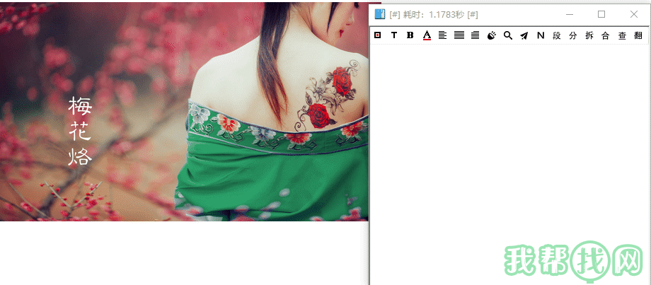This screenshot has width=651, height=285.
Task: Click the paw print icon
Action: pyautogui.click(x=492, y=35)
